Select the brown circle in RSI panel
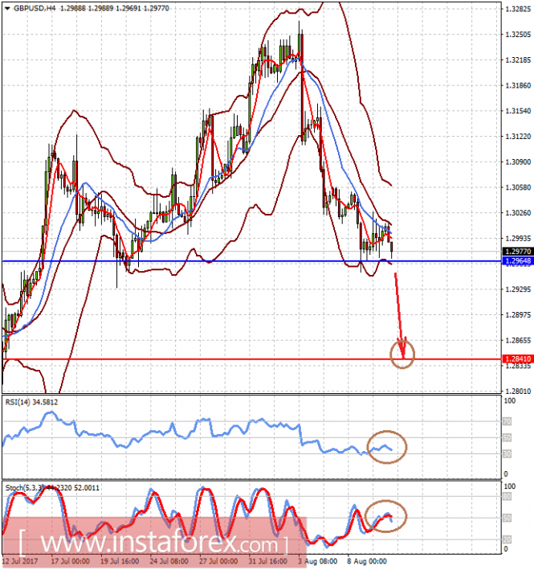534x570 pixels. point(386,446)
